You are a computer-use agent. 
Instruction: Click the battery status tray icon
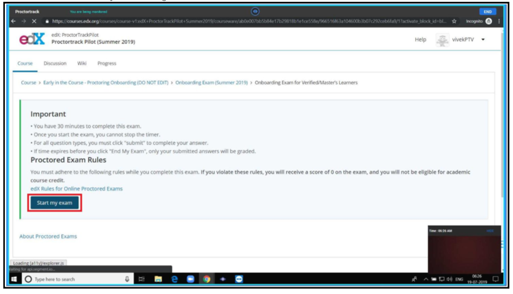[433, 280]
